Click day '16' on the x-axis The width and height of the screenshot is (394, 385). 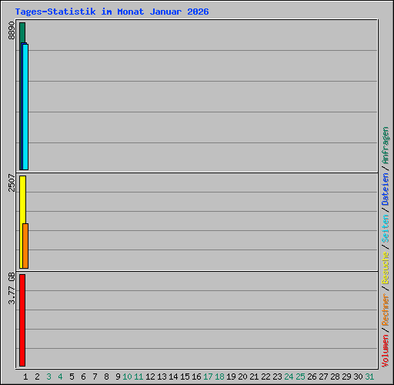[196, 377]
